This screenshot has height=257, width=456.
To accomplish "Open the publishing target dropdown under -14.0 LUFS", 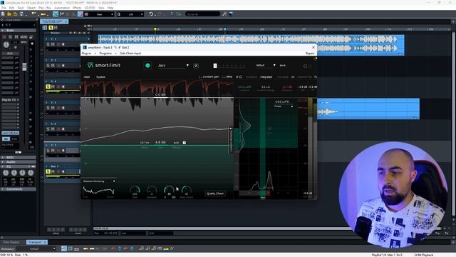I will tap(284, 106).
